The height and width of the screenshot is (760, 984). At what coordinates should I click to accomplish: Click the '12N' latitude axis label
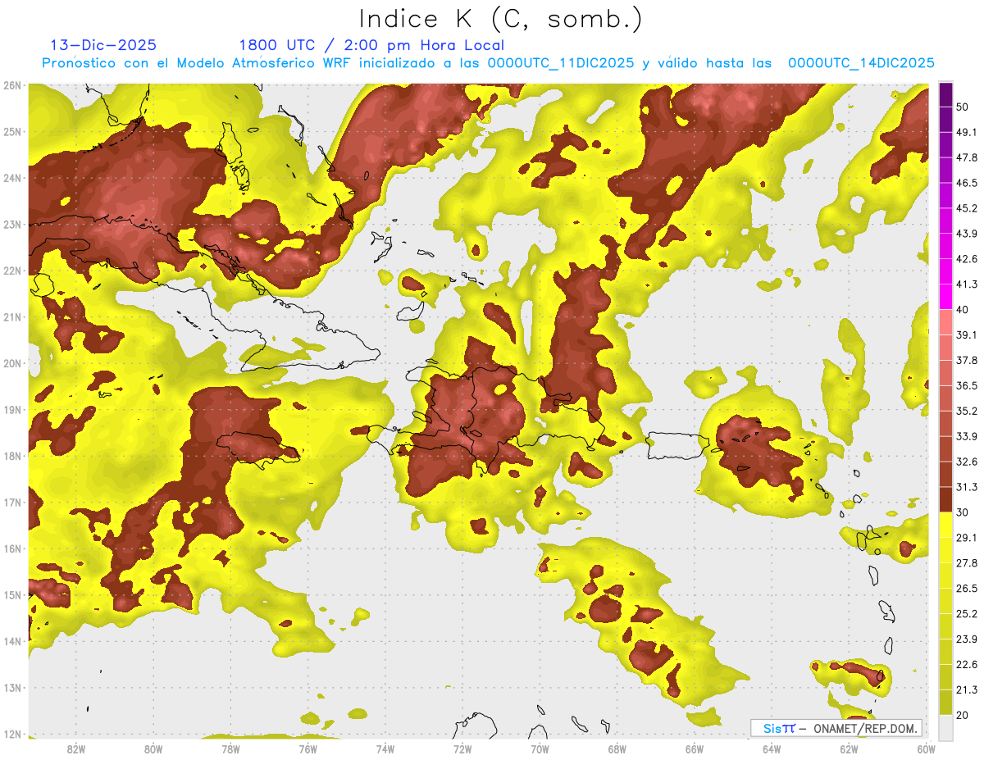12,734
